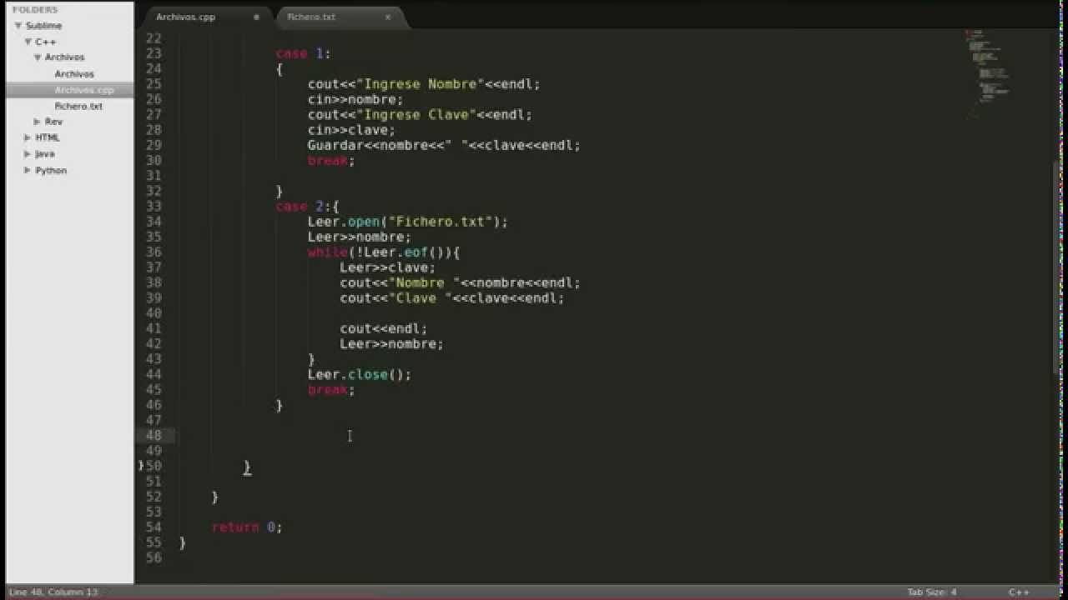This screenshot has width=1068, height=600.
Task: Click the Guardar<<nombre line
Action: [x=444, y=145]
